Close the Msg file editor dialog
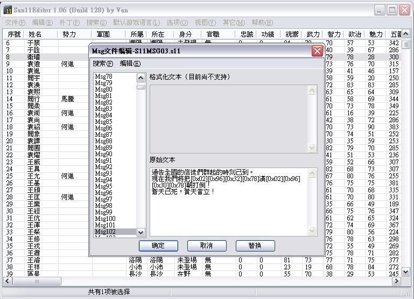The image size is (414, 299). [x=317, y=51]
